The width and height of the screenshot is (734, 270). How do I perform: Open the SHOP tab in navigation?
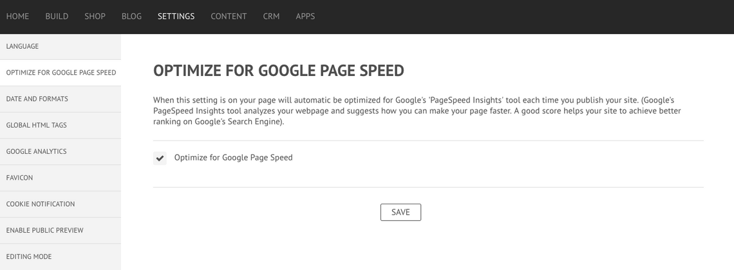(x=95, y=16)
